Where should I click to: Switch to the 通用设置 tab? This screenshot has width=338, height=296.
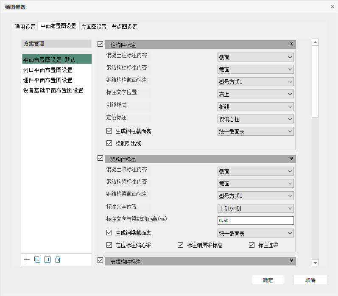point(25,27)
